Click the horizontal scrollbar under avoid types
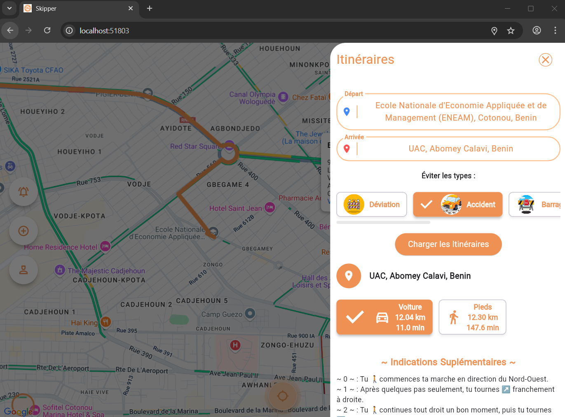This screenshot has height=417, width=565. pyautogui.click(x=383, y=222)
